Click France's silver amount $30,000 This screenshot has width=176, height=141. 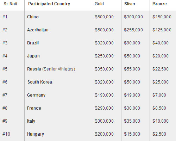132,108
